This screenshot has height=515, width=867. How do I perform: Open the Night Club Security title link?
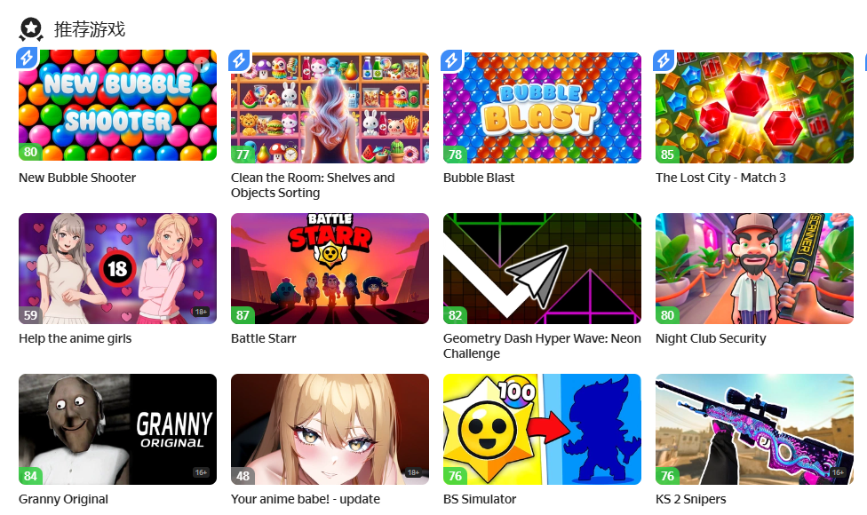(x=711, y=338)
